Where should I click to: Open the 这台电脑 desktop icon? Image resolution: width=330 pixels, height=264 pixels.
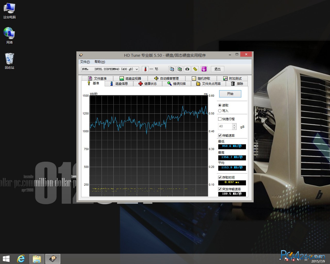10,11
